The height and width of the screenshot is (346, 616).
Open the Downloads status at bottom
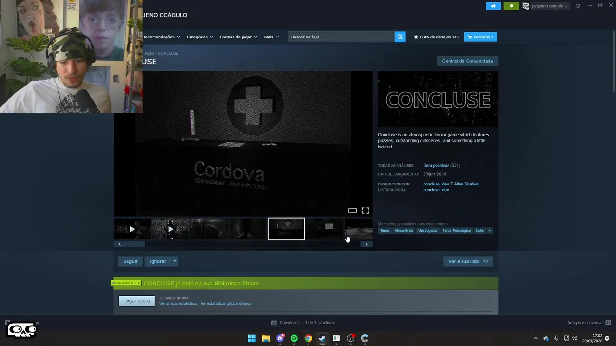point(303,323)
